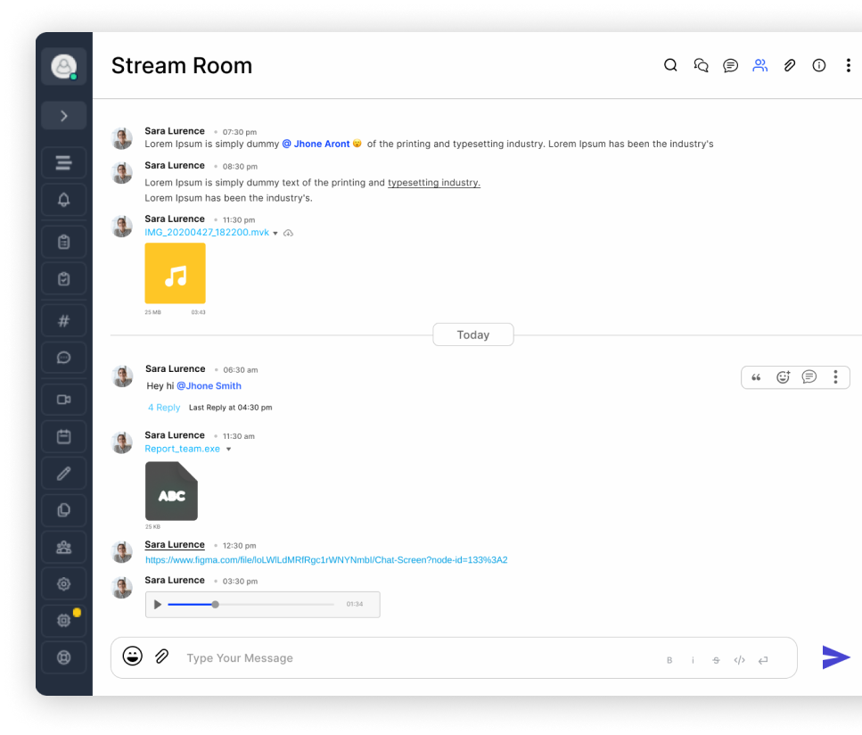Click the audio progress slider knob
This screenshot has height=735, width=862.
pos(216,605)
